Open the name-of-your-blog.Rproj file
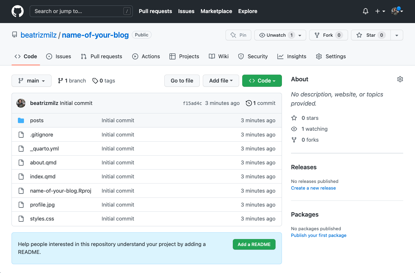Image resolution: width=415 pixels, height=273 pixels. tap(61, 191)
